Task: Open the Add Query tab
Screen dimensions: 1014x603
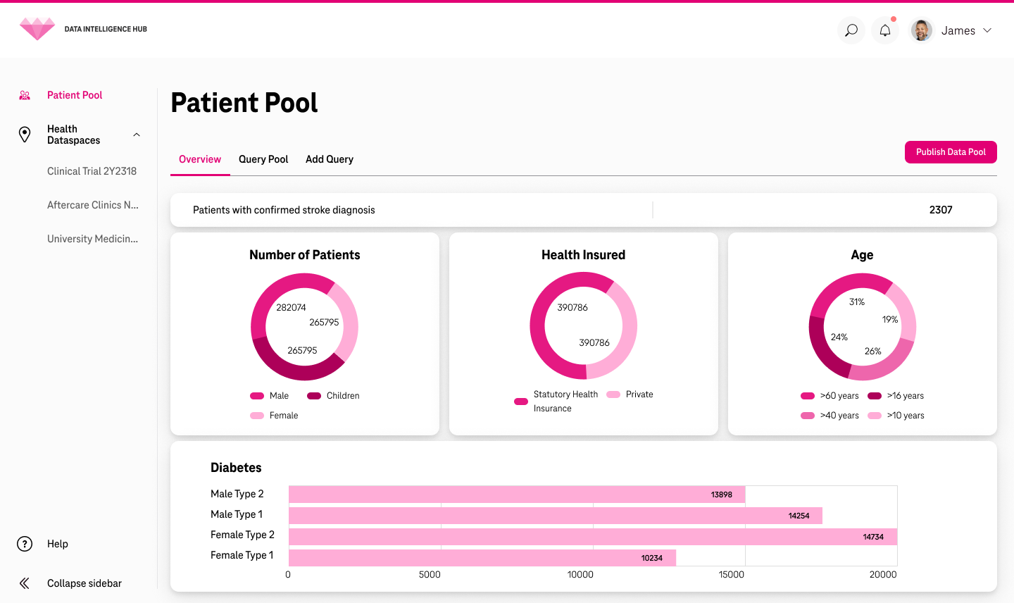Action: click(329, 159)
